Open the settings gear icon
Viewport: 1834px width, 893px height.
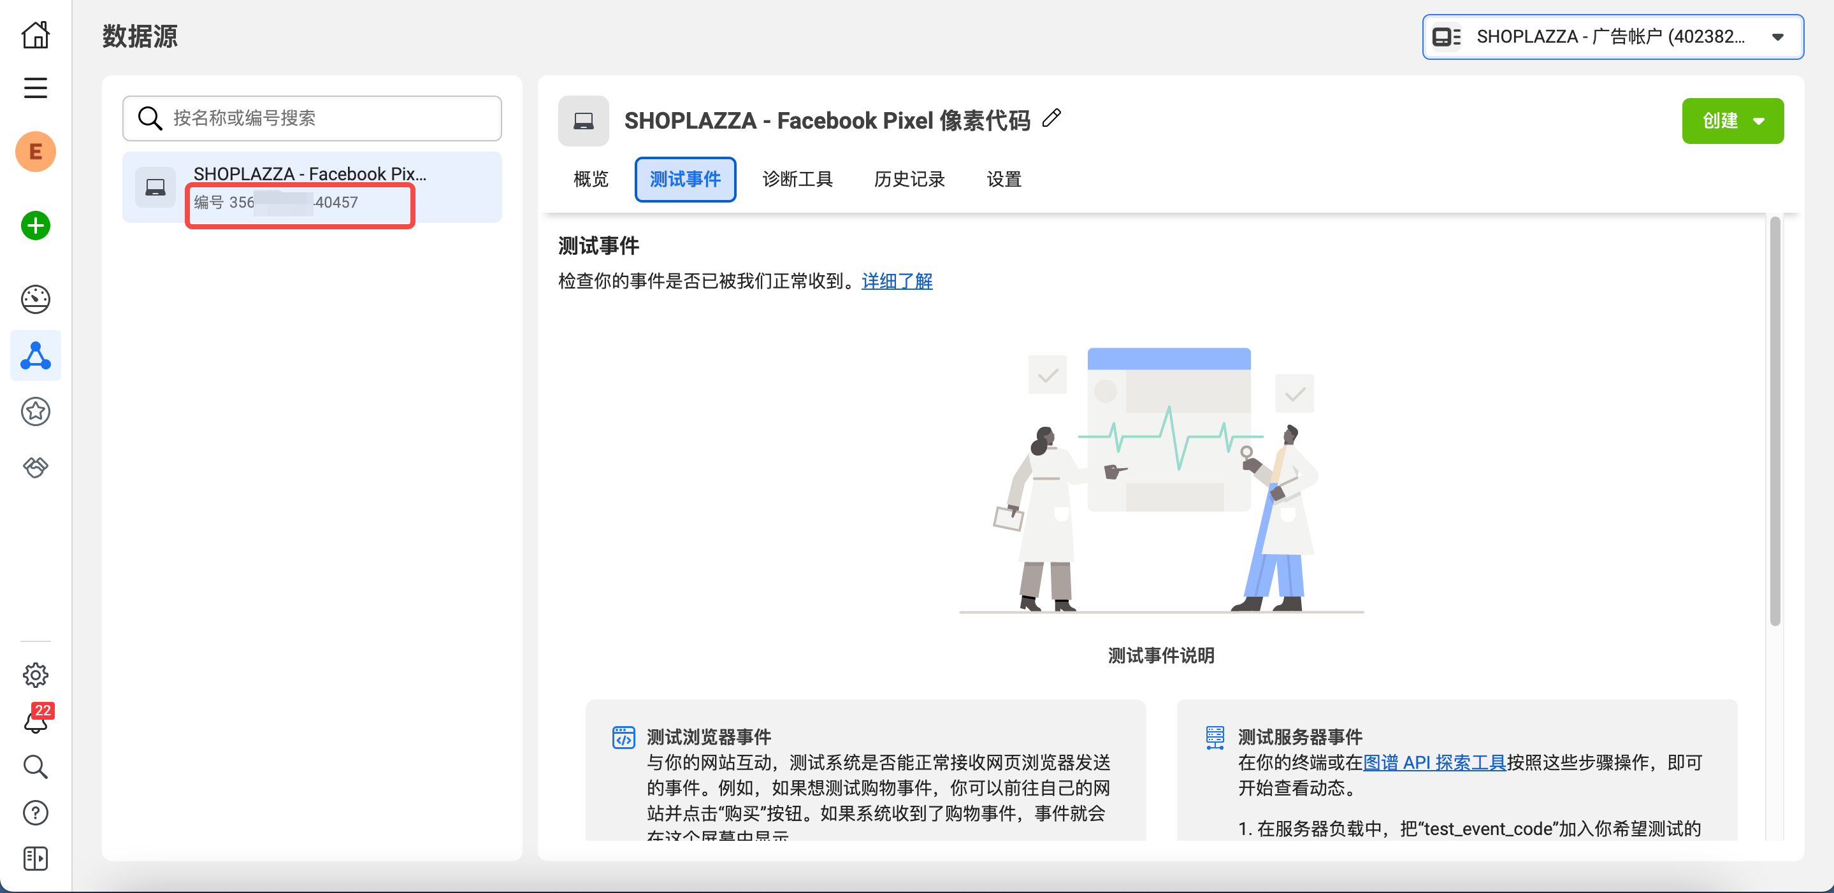[36, 675]
